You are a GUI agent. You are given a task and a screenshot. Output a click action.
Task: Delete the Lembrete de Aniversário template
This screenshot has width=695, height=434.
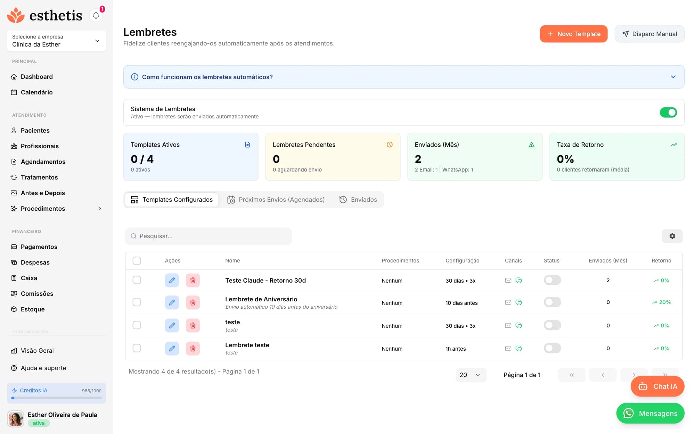(x=193, y=302)
